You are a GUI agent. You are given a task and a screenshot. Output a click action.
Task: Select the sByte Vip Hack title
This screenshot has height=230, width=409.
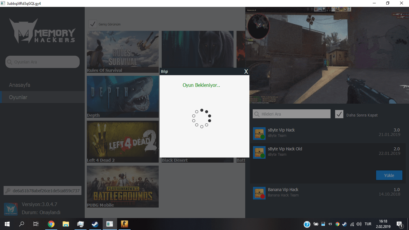(281, 130)
